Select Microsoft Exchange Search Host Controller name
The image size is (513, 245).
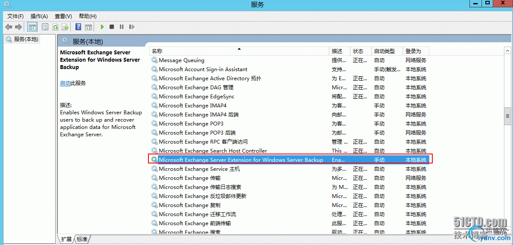[213, 151]
